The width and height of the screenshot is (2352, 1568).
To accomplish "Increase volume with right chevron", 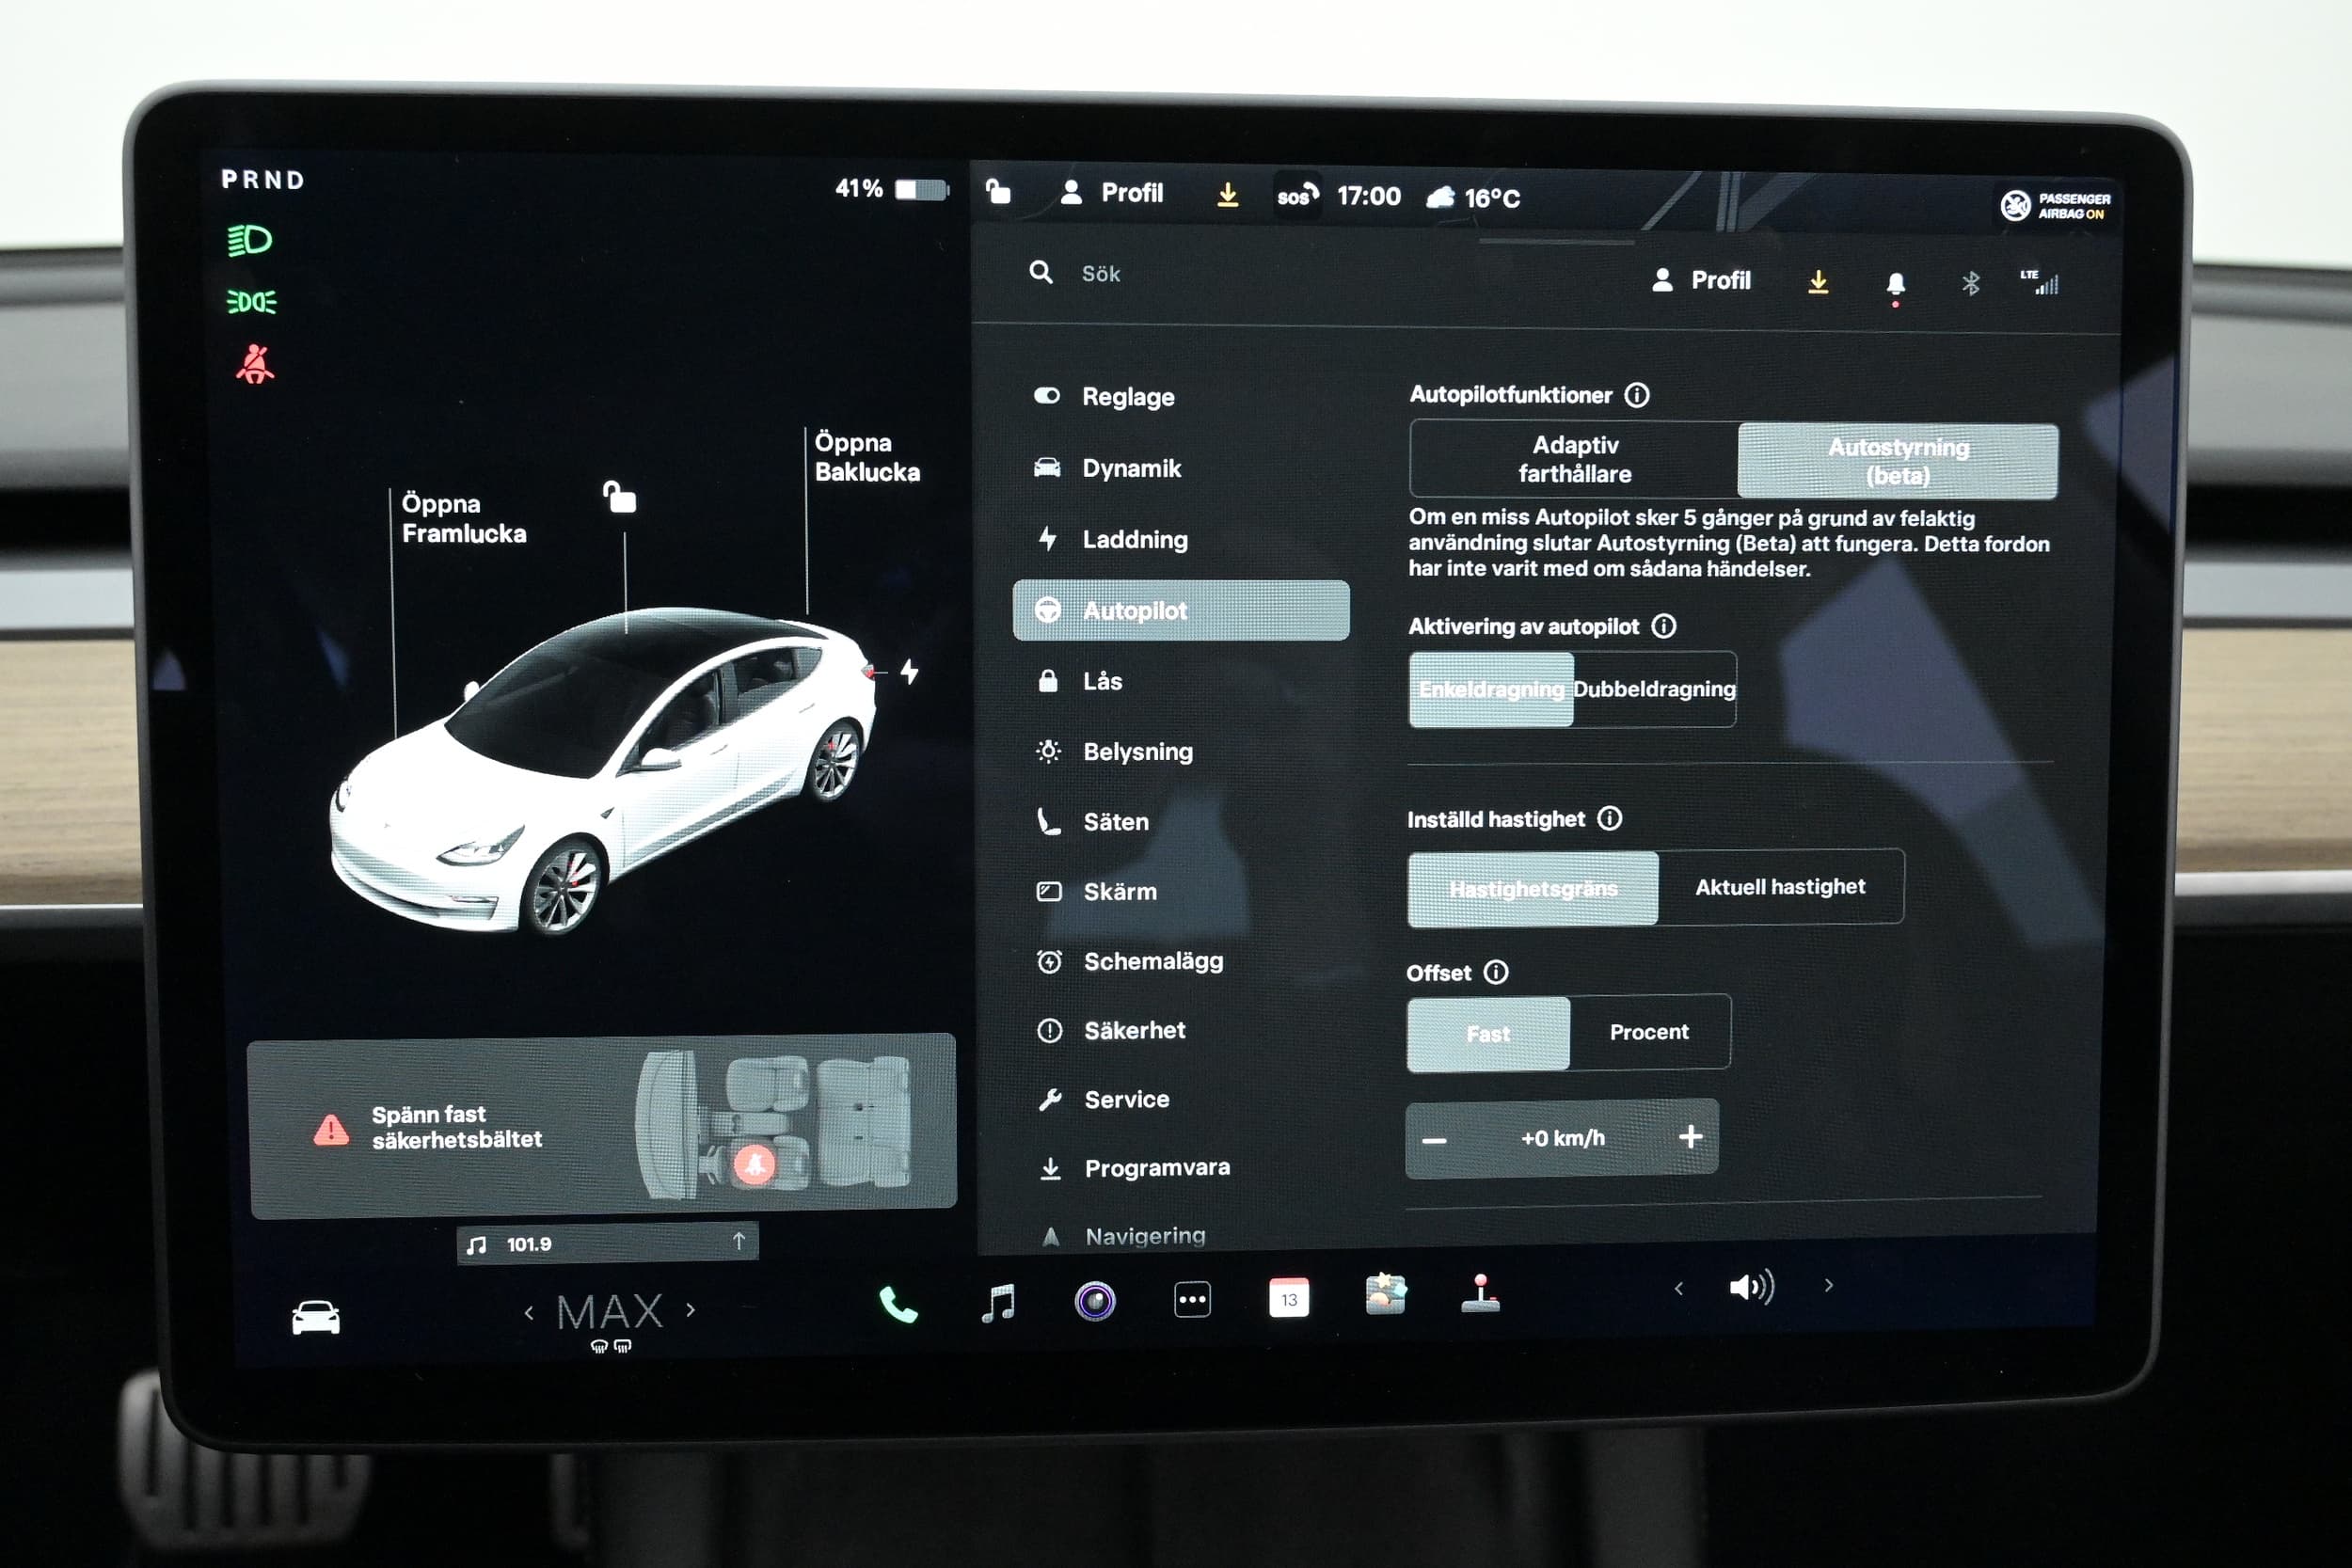I will click(x=1829, y=1285).
